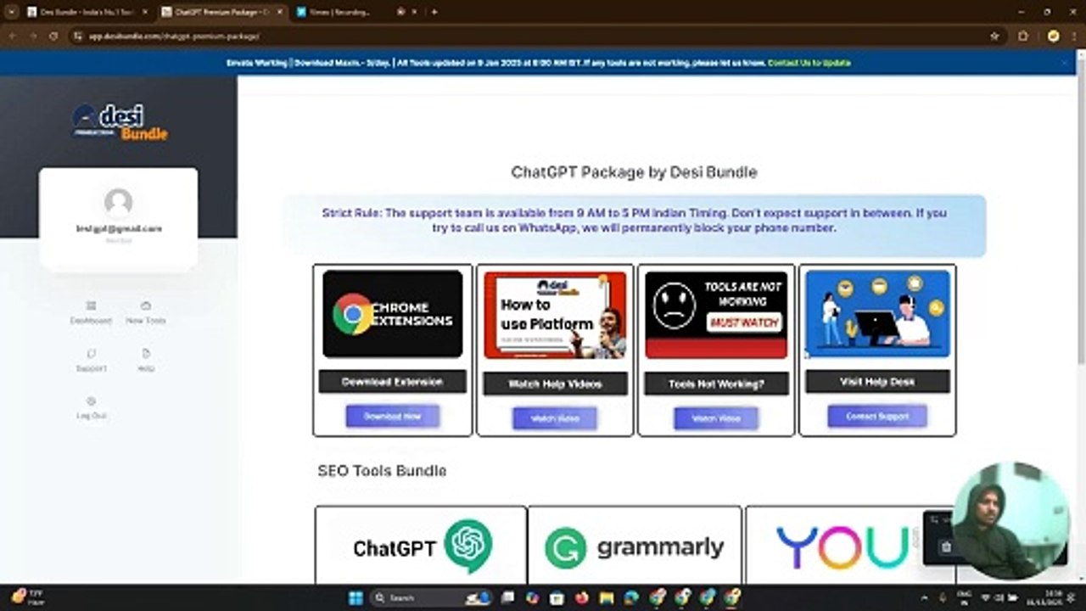Screen dimensions: 1086x611
Task: Click the Contact Support button
Action: [877, 416]
